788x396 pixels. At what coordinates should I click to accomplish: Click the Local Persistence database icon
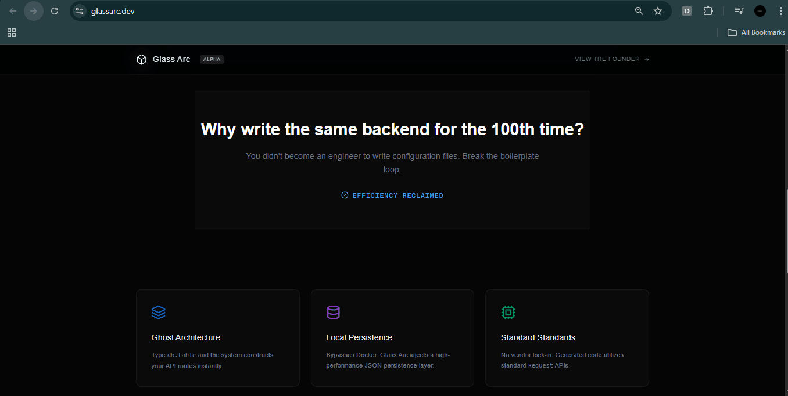coord(333,313)
